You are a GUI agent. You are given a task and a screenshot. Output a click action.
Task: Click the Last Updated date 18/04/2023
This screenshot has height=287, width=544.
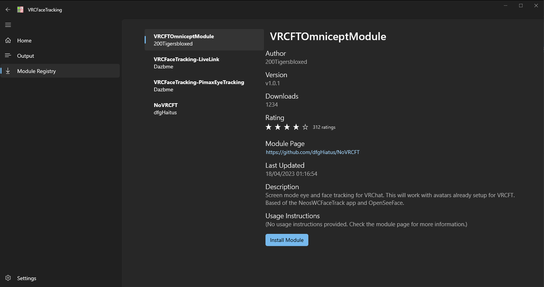pos(291,174)
